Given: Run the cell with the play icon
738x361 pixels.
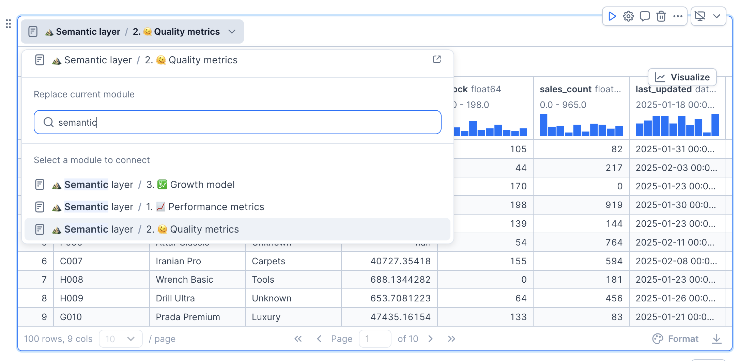Looking at the screenshot, I should (x=612, y=16).
